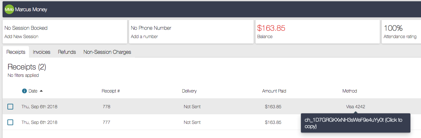Click the Add a number link

(x=144, y=37)
